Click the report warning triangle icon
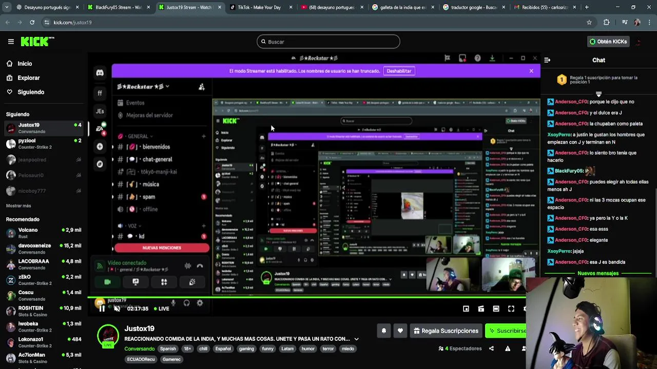657x369 pixels. tap(508, 348)
